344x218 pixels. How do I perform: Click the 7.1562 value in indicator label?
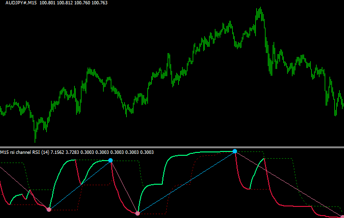(59, 152)
